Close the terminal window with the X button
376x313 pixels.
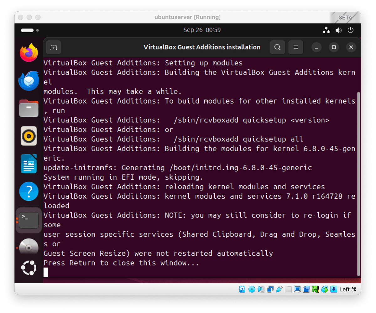(x=351, y=47)
